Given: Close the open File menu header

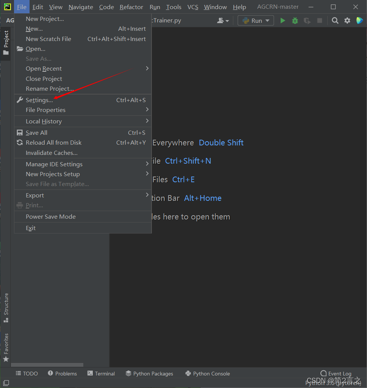Looking at the screenshot, I should tap(22, 7).
